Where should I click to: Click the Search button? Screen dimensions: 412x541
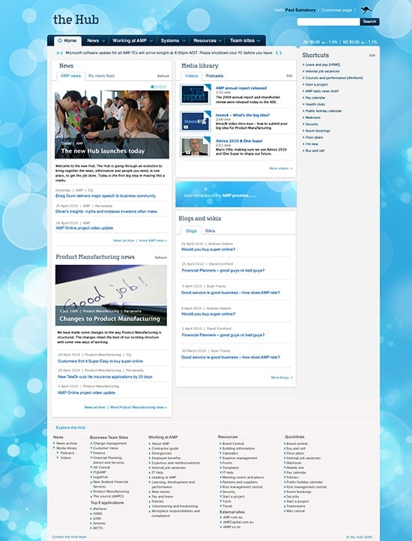click(x=369, y=22)
